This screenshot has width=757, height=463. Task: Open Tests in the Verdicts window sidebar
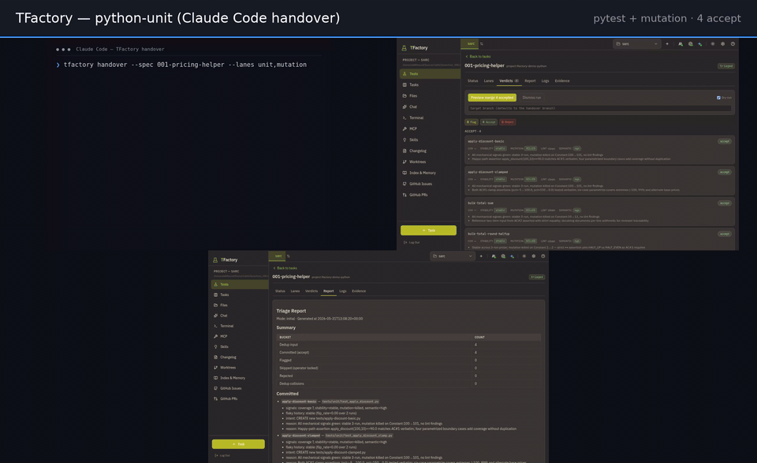pos(430,74)
